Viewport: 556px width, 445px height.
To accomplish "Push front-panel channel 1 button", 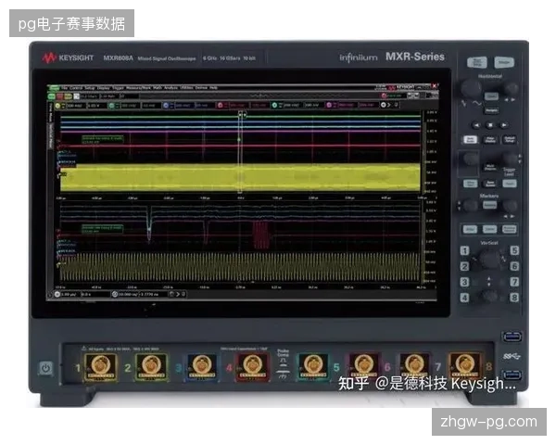I will 464,250.
